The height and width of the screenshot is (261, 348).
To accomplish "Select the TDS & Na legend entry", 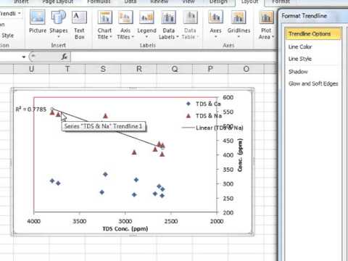I will click(x=204, y=116).
